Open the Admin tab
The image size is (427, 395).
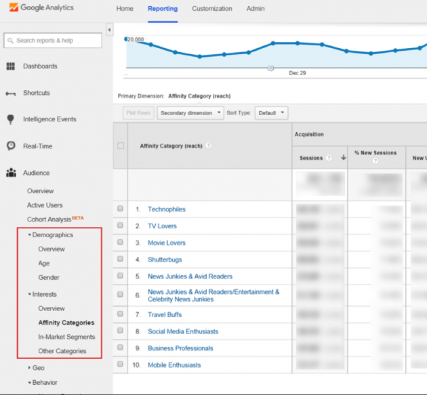point(256,9)
